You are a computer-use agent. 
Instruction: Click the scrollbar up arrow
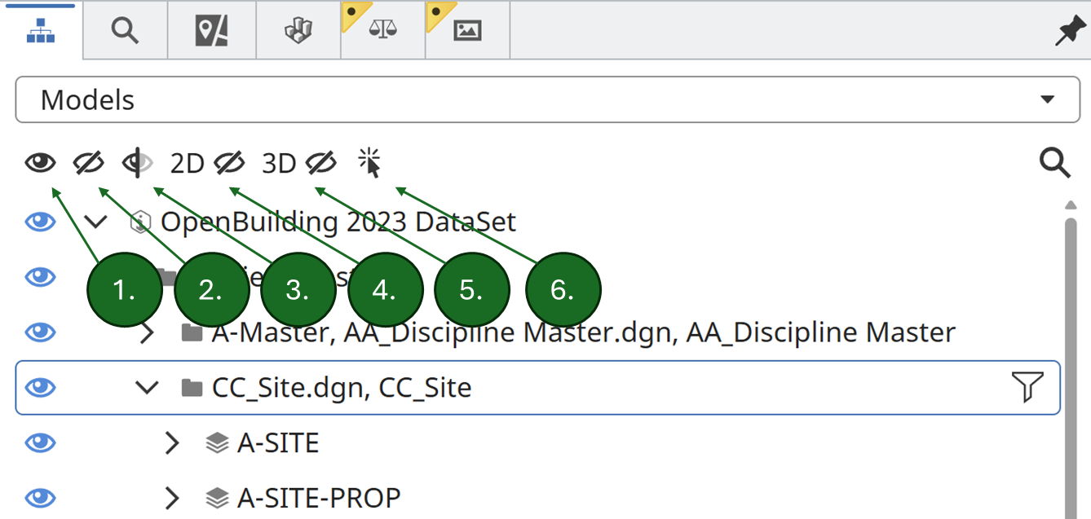1071,204
